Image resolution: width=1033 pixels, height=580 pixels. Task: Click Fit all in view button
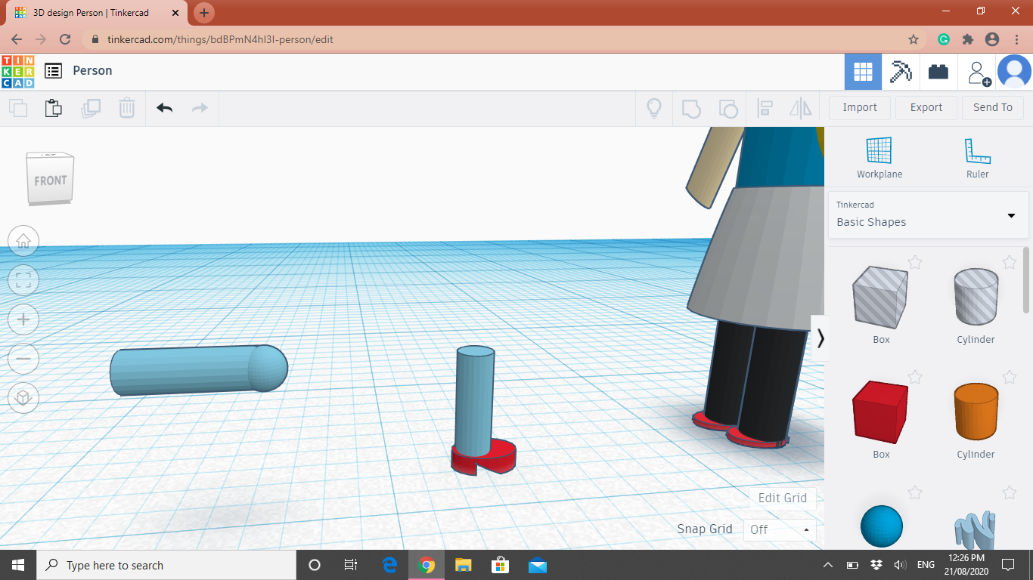(x=23, y=280)
